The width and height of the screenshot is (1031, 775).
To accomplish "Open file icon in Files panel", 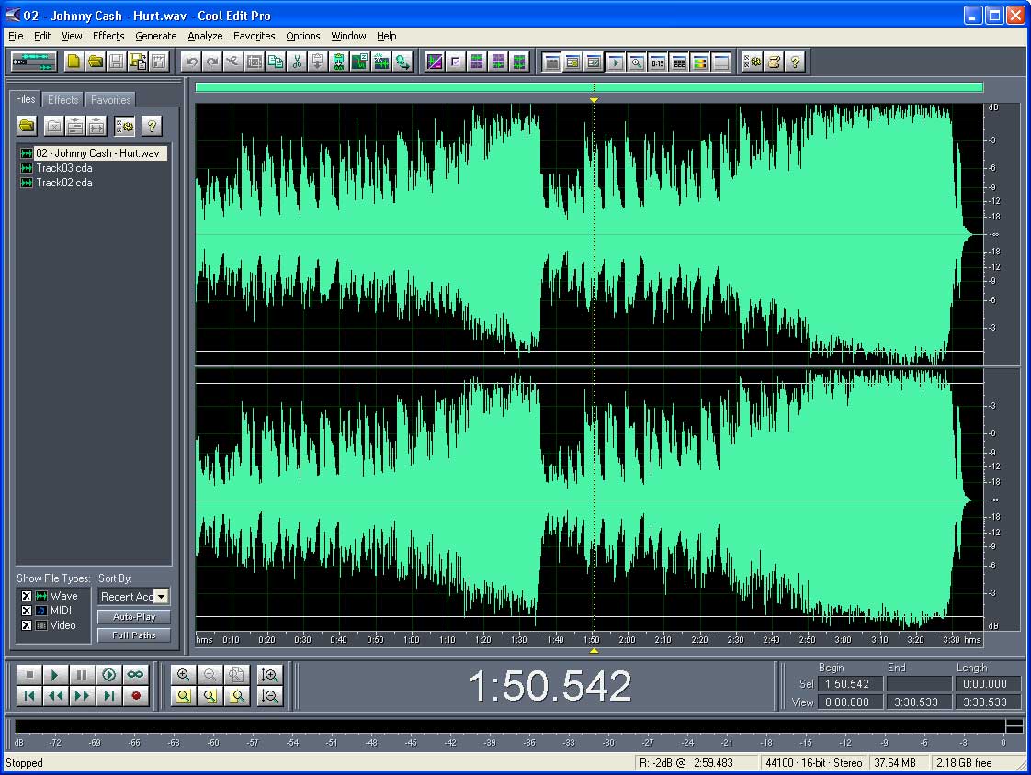I will [x=27, y=125].
